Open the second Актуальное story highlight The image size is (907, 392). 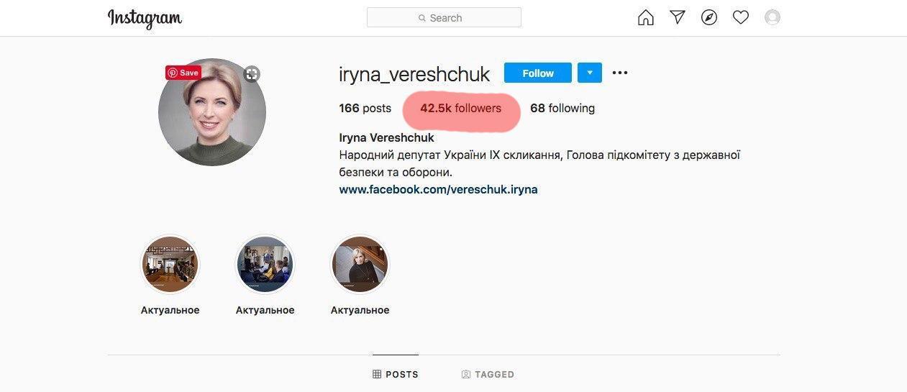point(265,265)
